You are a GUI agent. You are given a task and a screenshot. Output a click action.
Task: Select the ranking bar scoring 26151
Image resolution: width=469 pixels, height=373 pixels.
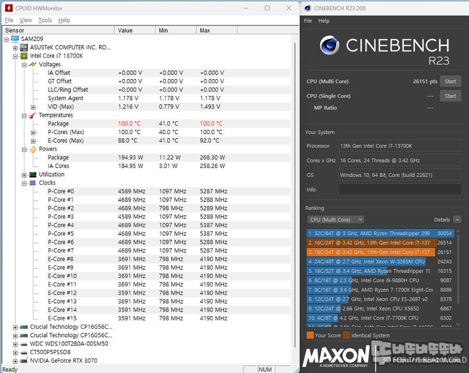tap(379, 252)
